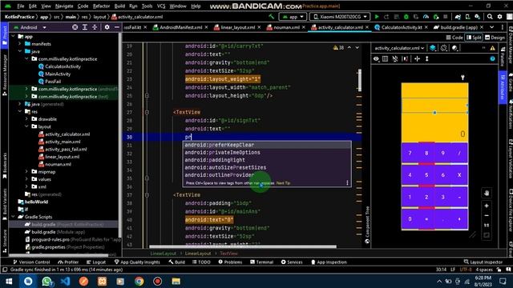This screenshot has width=513, height=288.
Task: Click Next Tip link in completion popup
Action: (283, 183)
